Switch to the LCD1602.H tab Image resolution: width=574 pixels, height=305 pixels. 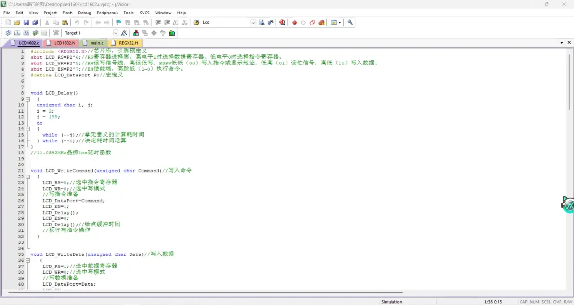61,43
